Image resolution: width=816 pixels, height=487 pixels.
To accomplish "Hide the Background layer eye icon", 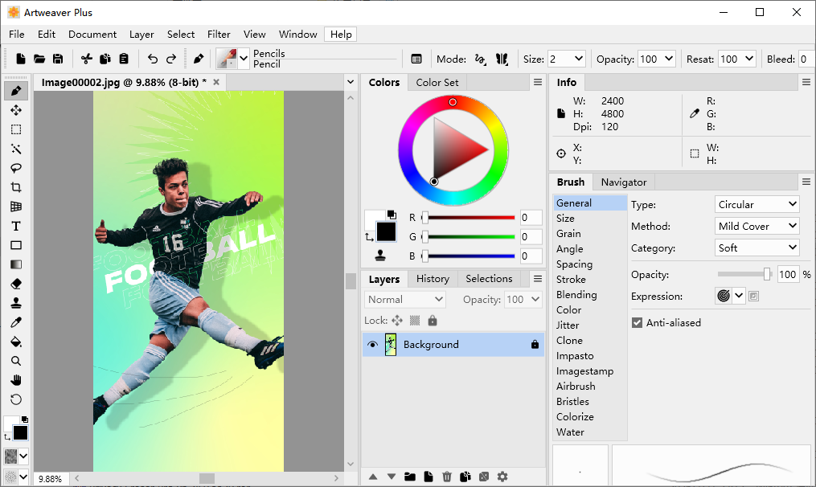I will pos(372,345).
